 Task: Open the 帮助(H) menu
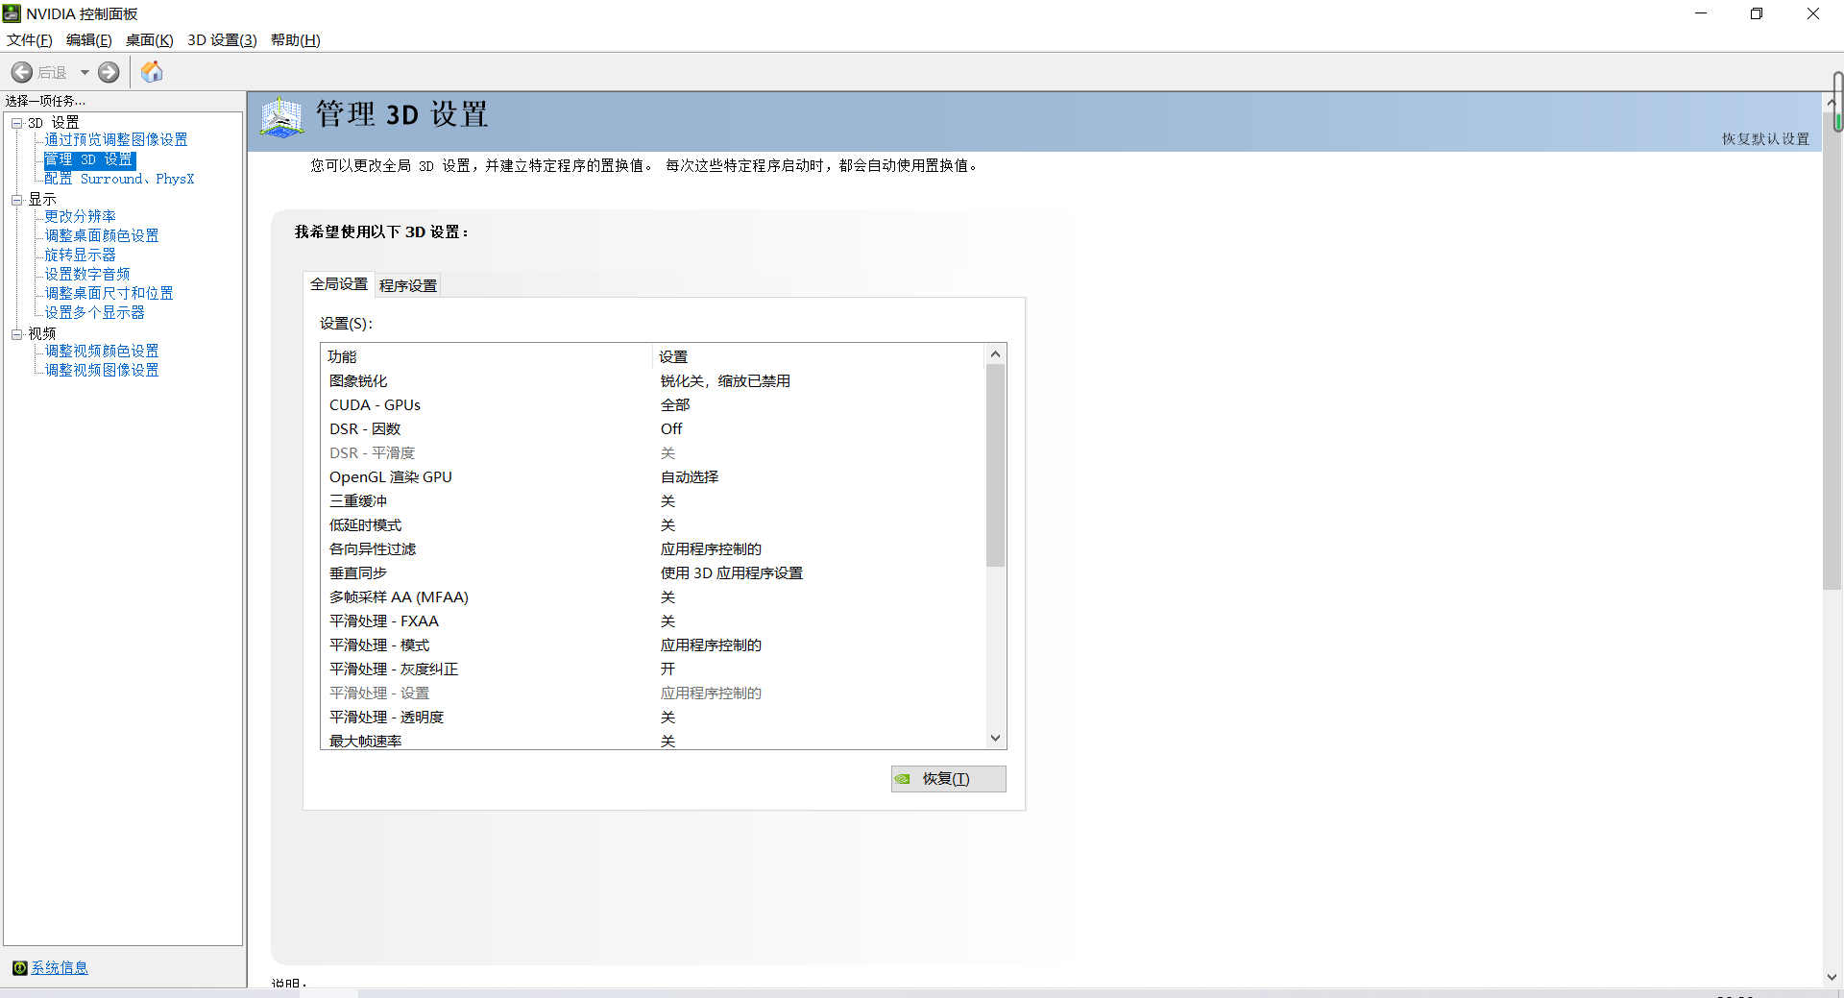295,39
